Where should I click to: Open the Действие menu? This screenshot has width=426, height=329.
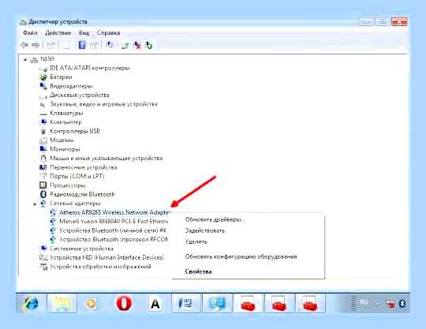tap(58, 33)
